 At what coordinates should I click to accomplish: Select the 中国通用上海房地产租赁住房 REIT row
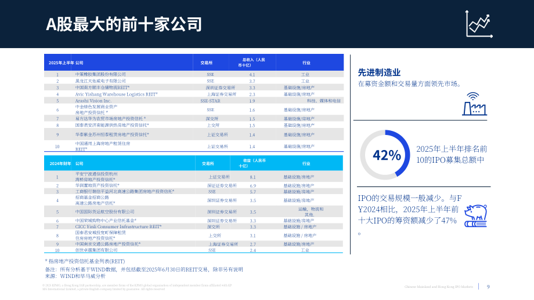tap(194, 146)
